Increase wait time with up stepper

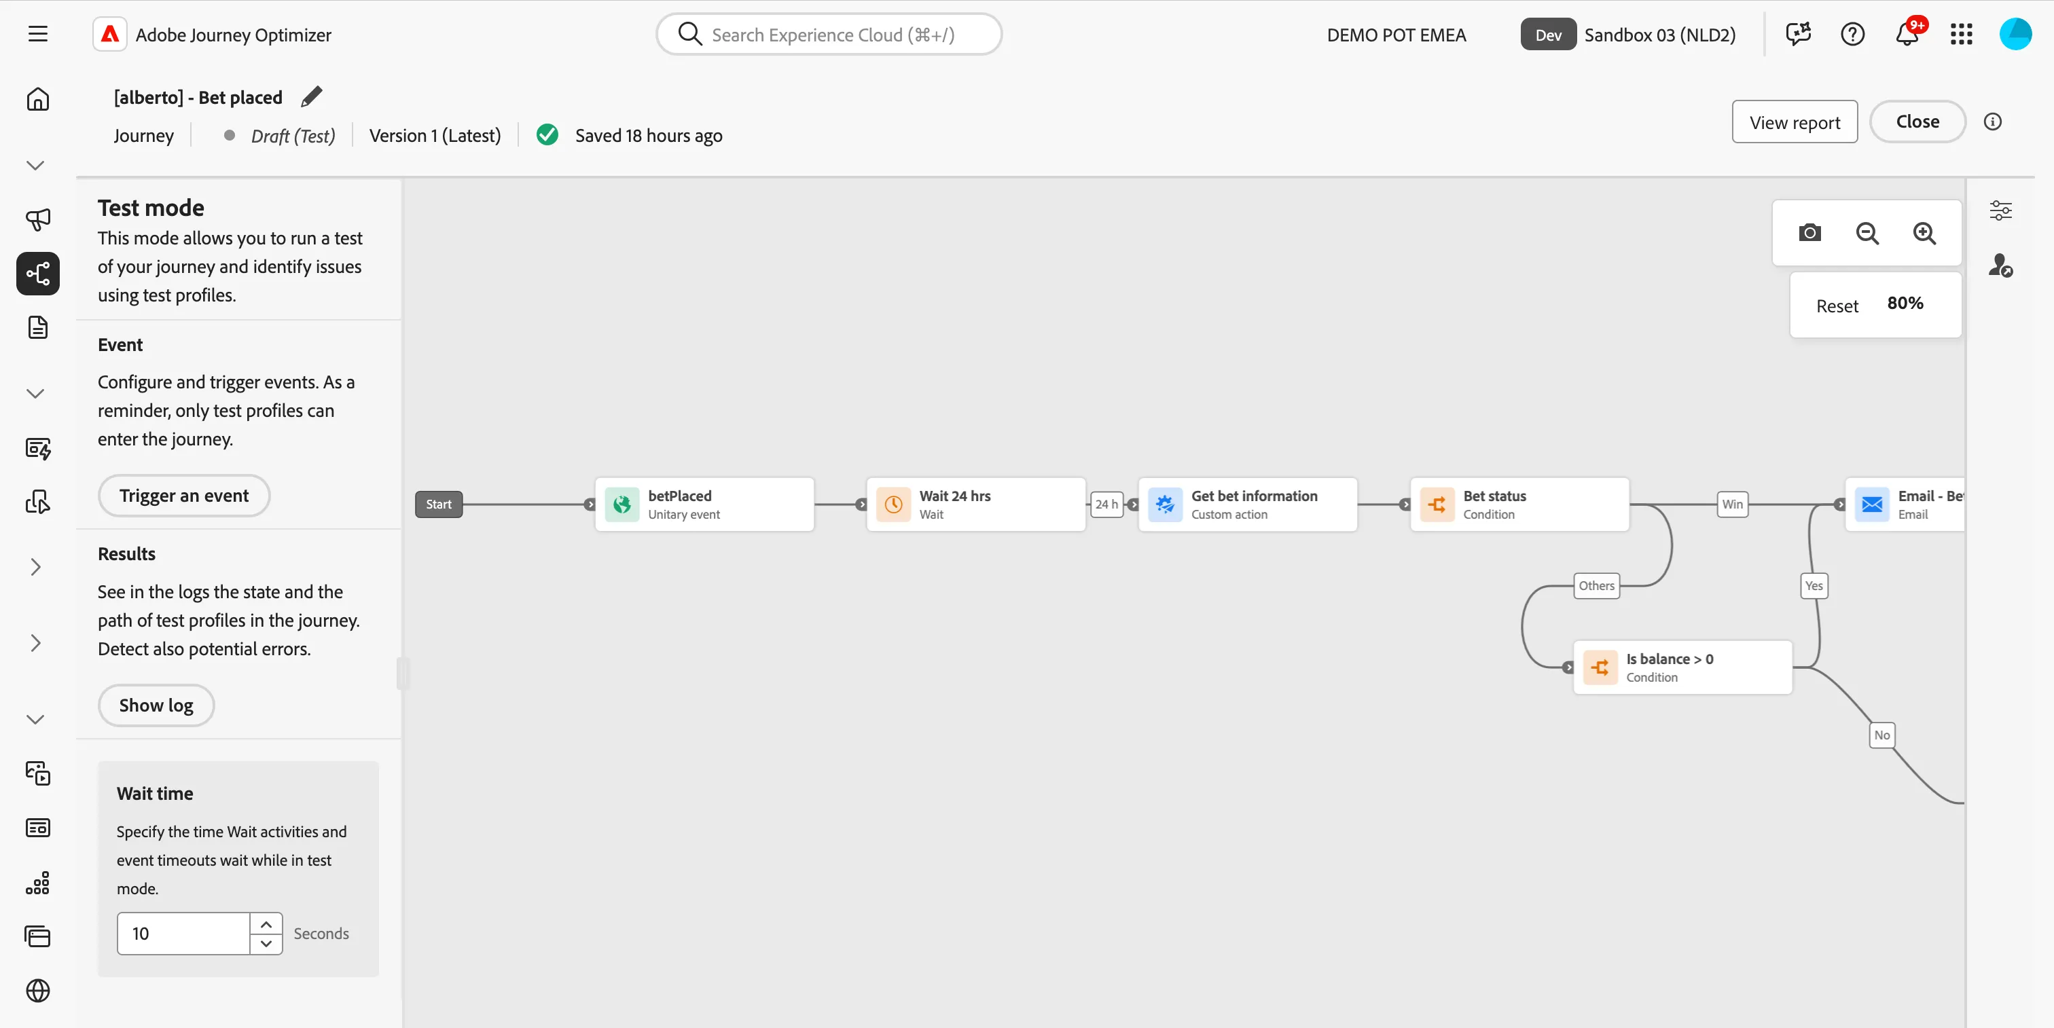tap(266, 924)
